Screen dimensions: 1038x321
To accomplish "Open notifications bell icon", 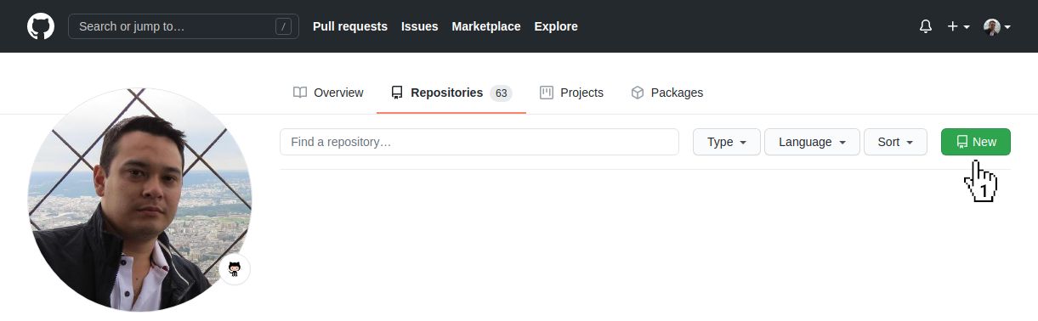I will (x=926, y=26).
